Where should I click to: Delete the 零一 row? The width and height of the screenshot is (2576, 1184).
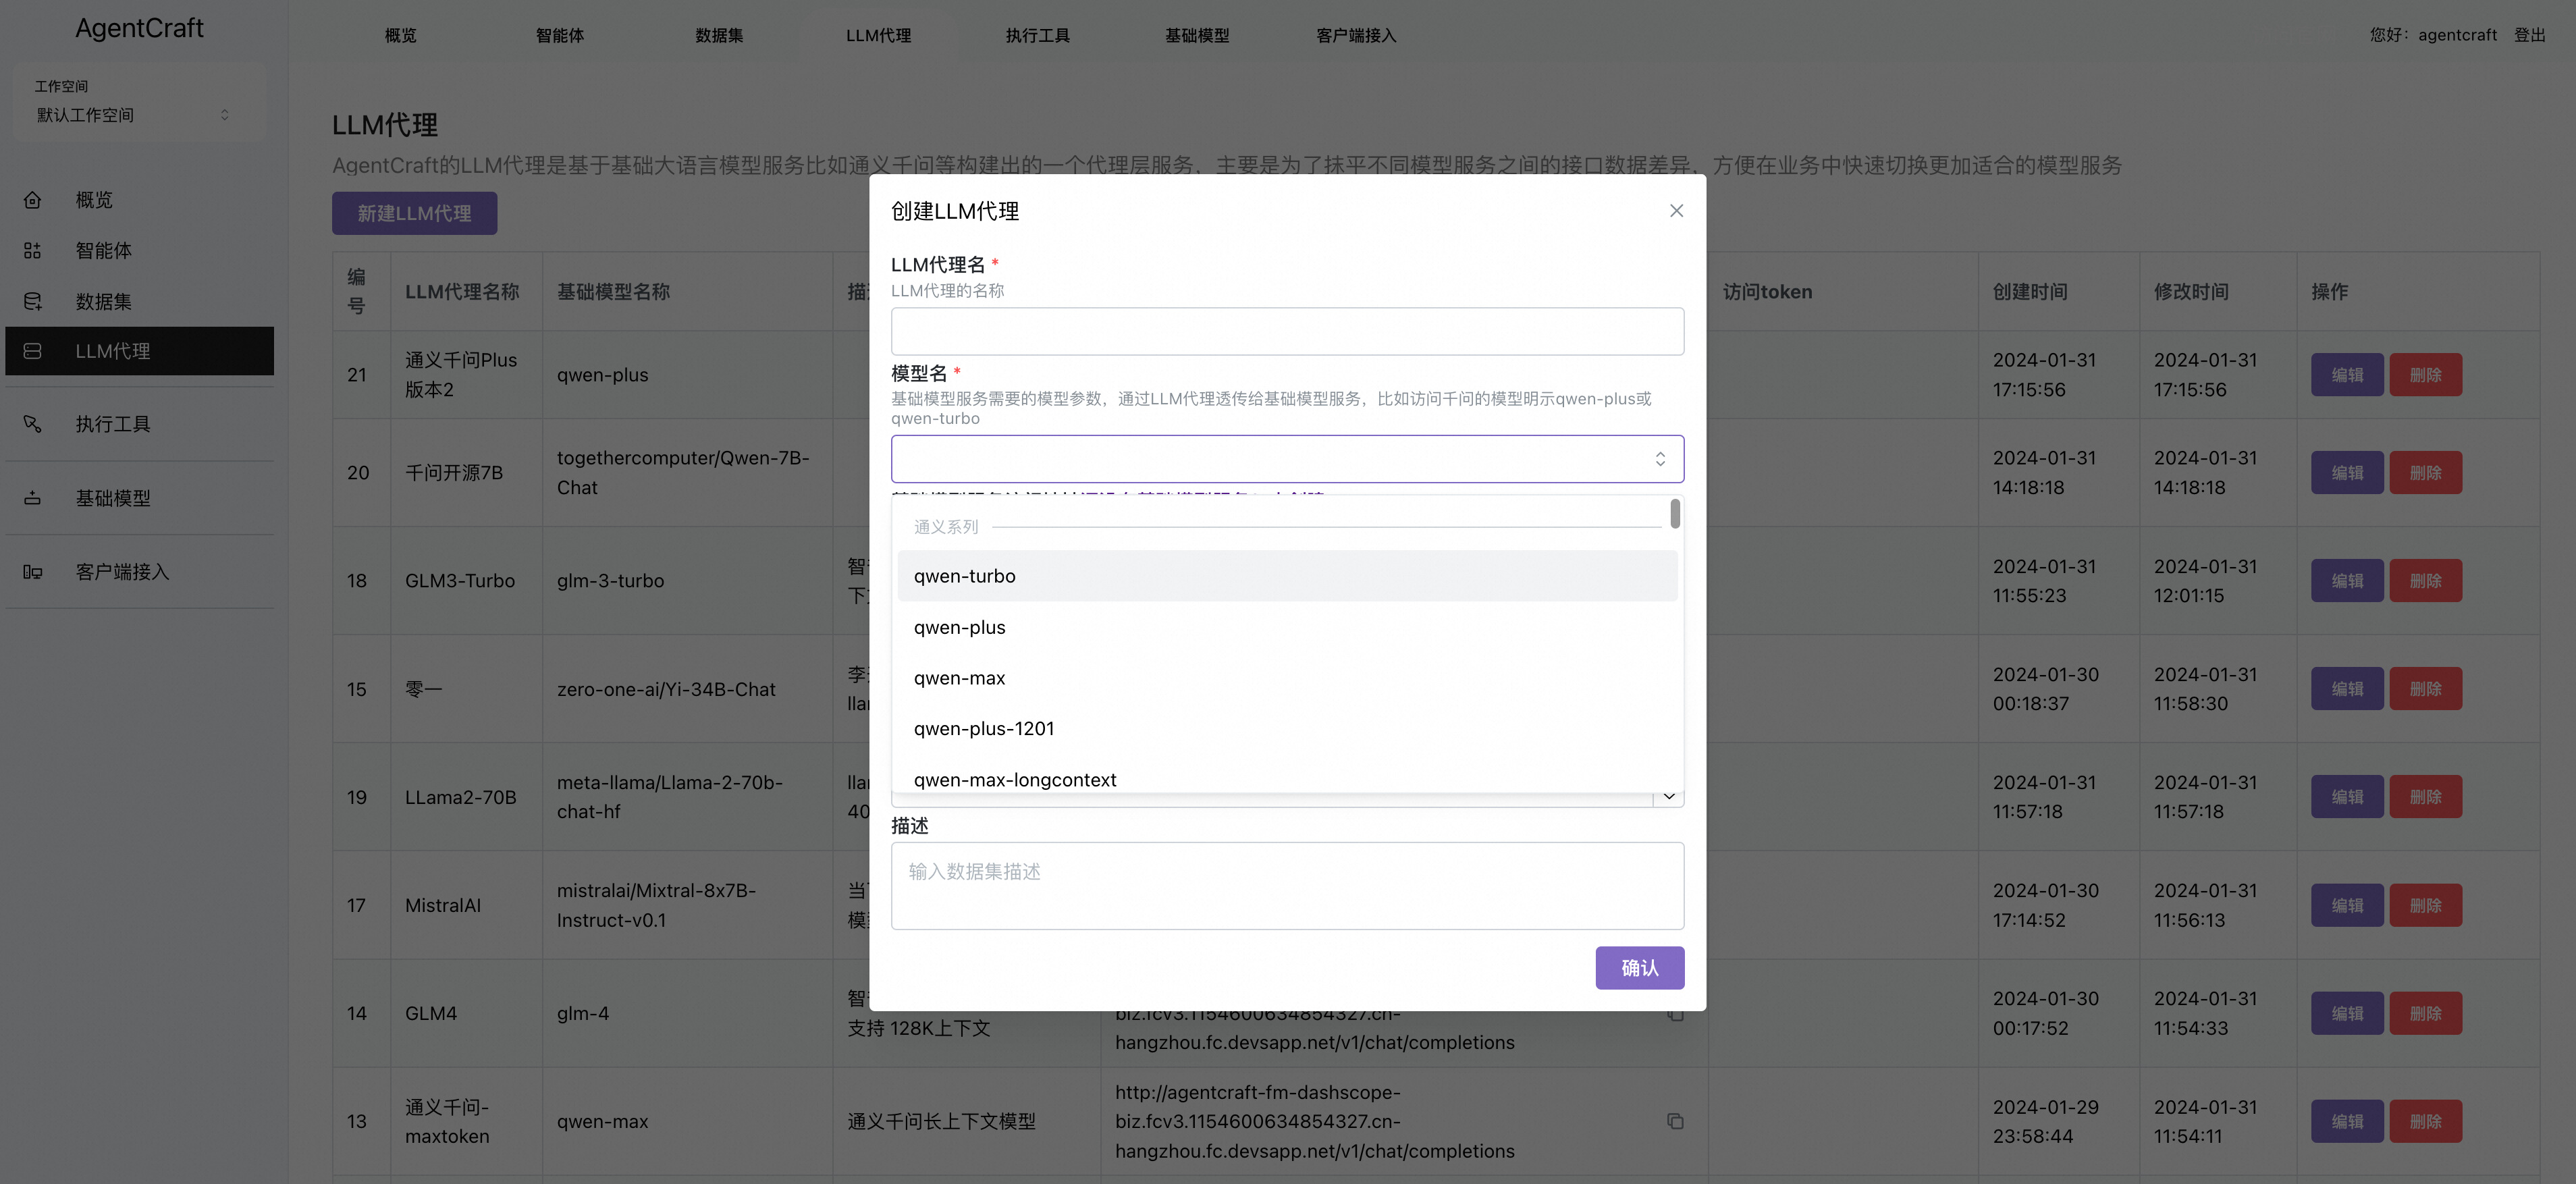[x=2425, y=689]
